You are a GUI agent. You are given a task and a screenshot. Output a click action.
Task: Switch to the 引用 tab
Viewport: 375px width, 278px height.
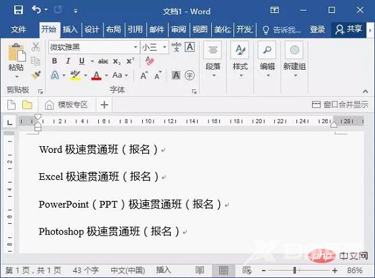point(135,29)
